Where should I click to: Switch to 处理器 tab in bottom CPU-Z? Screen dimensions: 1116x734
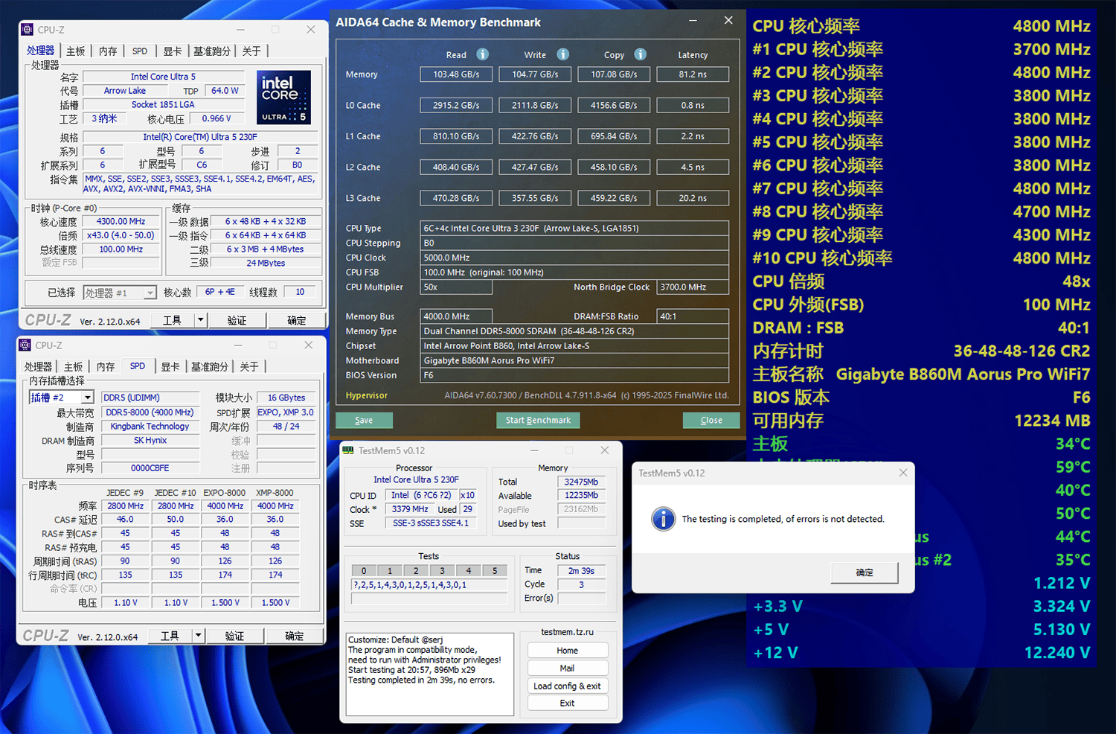tap(38, 367)
